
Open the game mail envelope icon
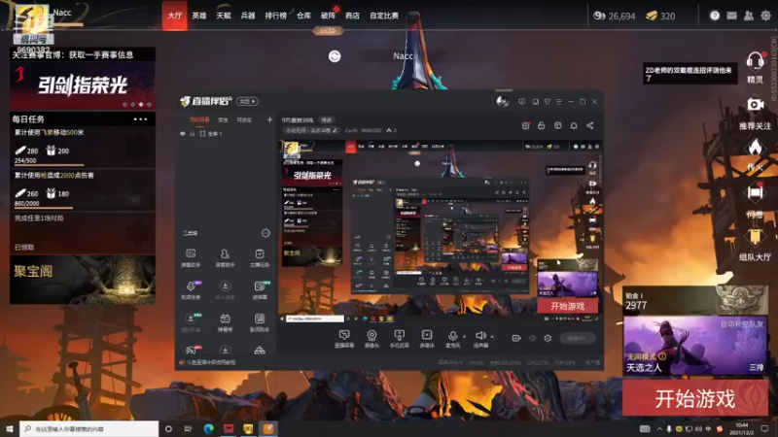(731, 16)
